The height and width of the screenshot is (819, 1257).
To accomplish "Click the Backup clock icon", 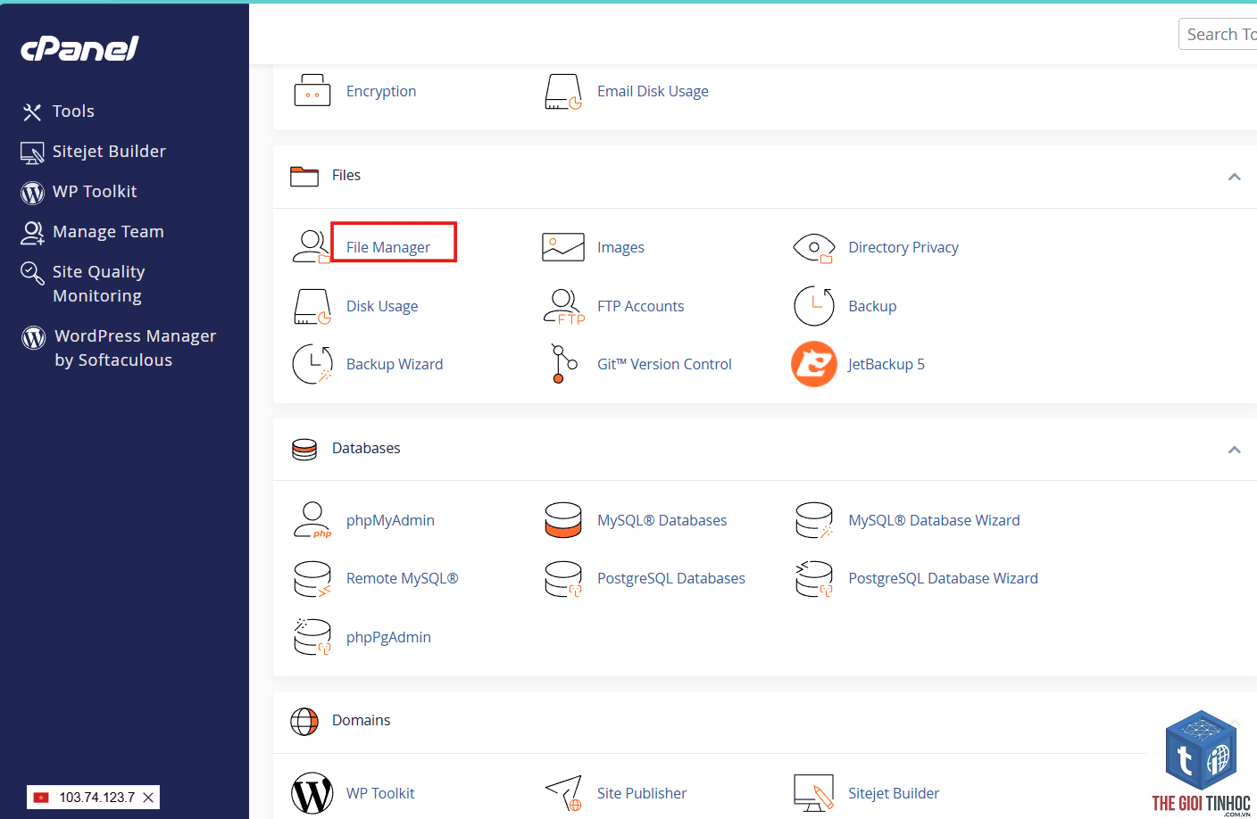I will click(814, 306).
